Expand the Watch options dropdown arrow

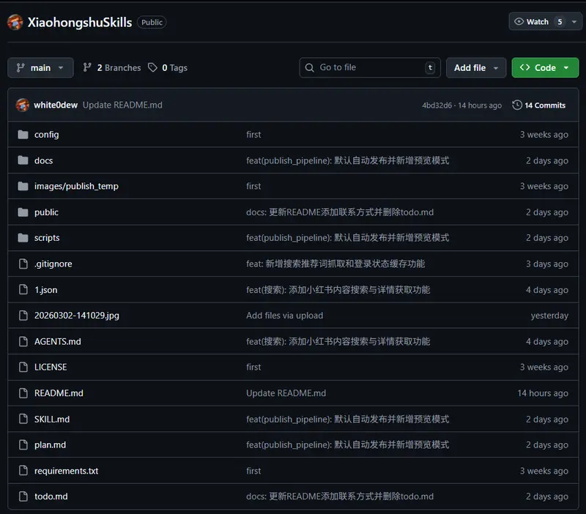(x=574, y=22)
